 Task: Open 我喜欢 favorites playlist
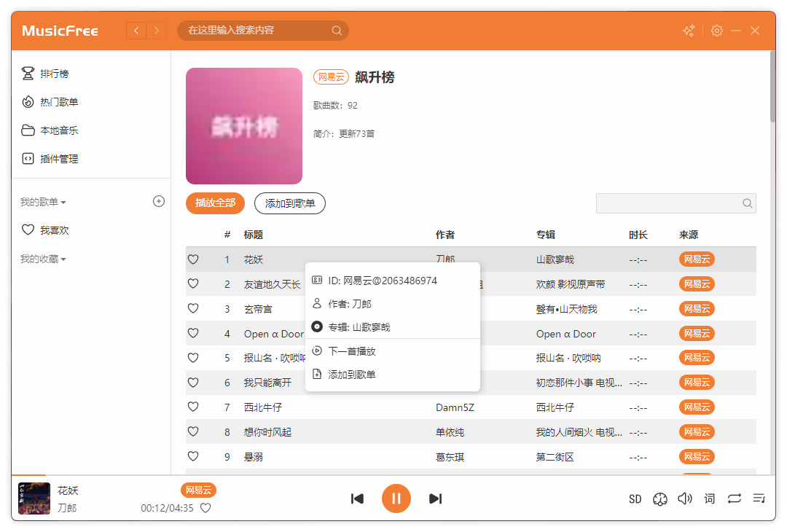click(45, 230)
